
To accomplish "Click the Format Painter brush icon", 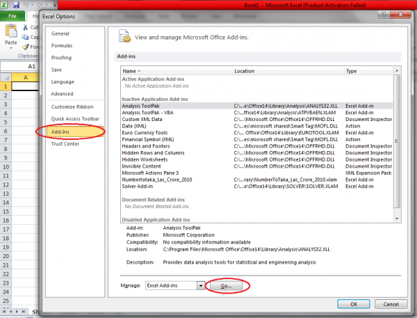I will coord(26,47).
